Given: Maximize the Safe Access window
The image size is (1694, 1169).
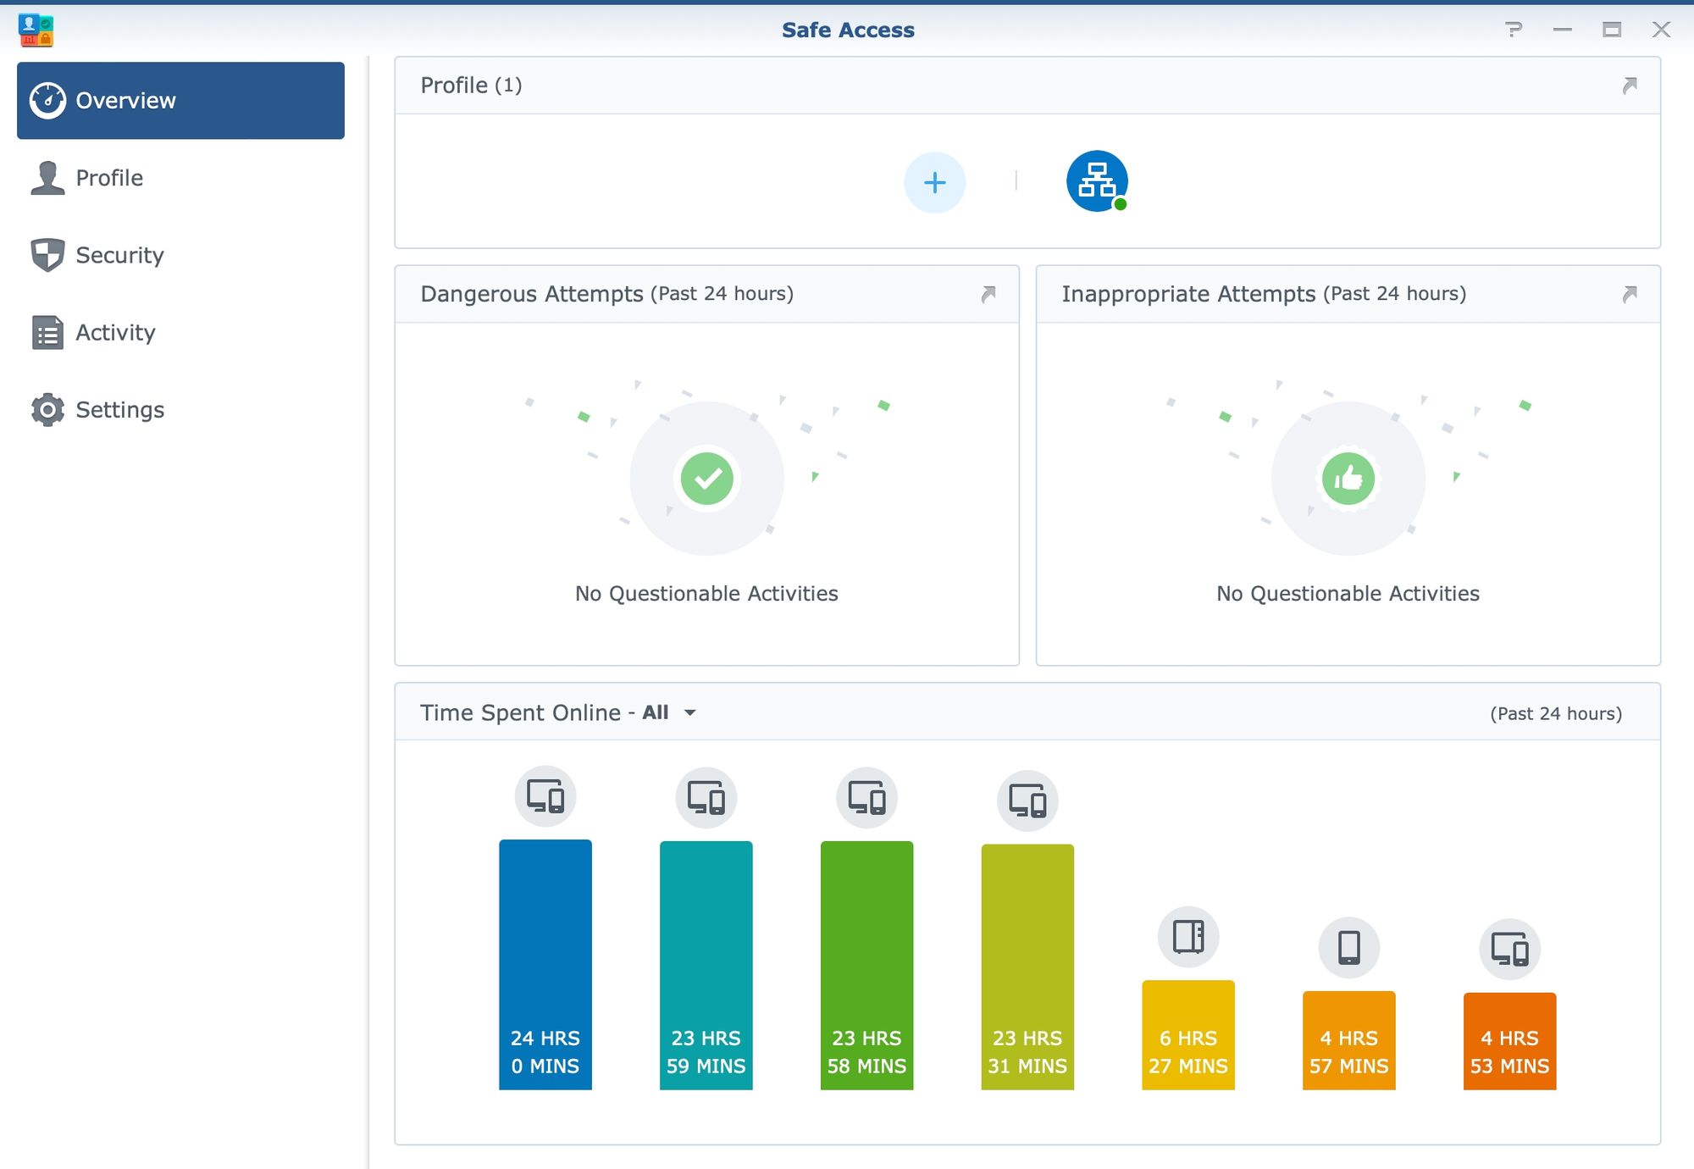Looking at the screenshot, I should tap(1612, 30).
